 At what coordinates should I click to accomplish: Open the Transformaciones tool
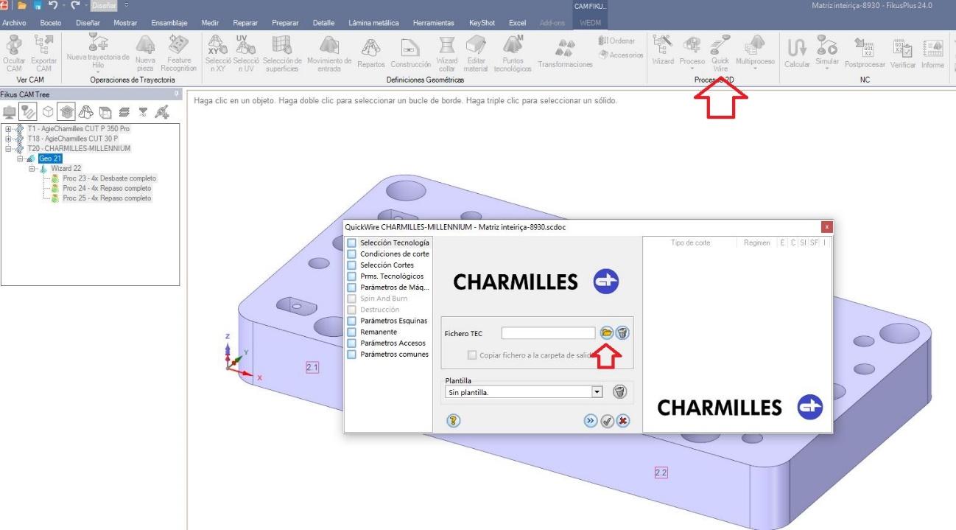[565, 53]
